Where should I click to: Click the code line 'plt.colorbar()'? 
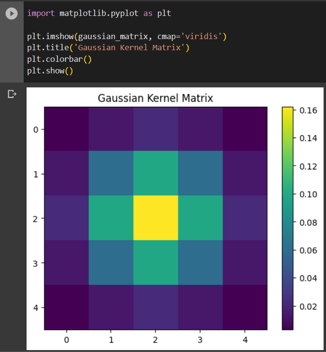(59, 59)
